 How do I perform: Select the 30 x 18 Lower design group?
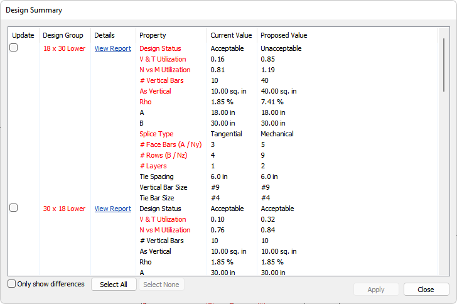pos(64,209)
